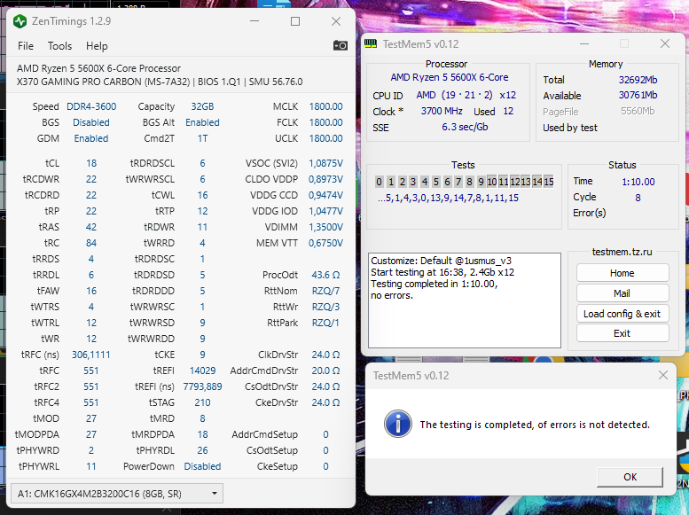Confirm the dialog with OK button

pos(630,477)
